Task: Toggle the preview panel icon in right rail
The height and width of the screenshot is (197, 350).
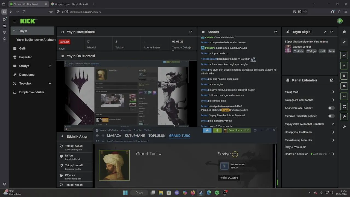Action: (344, 56)
